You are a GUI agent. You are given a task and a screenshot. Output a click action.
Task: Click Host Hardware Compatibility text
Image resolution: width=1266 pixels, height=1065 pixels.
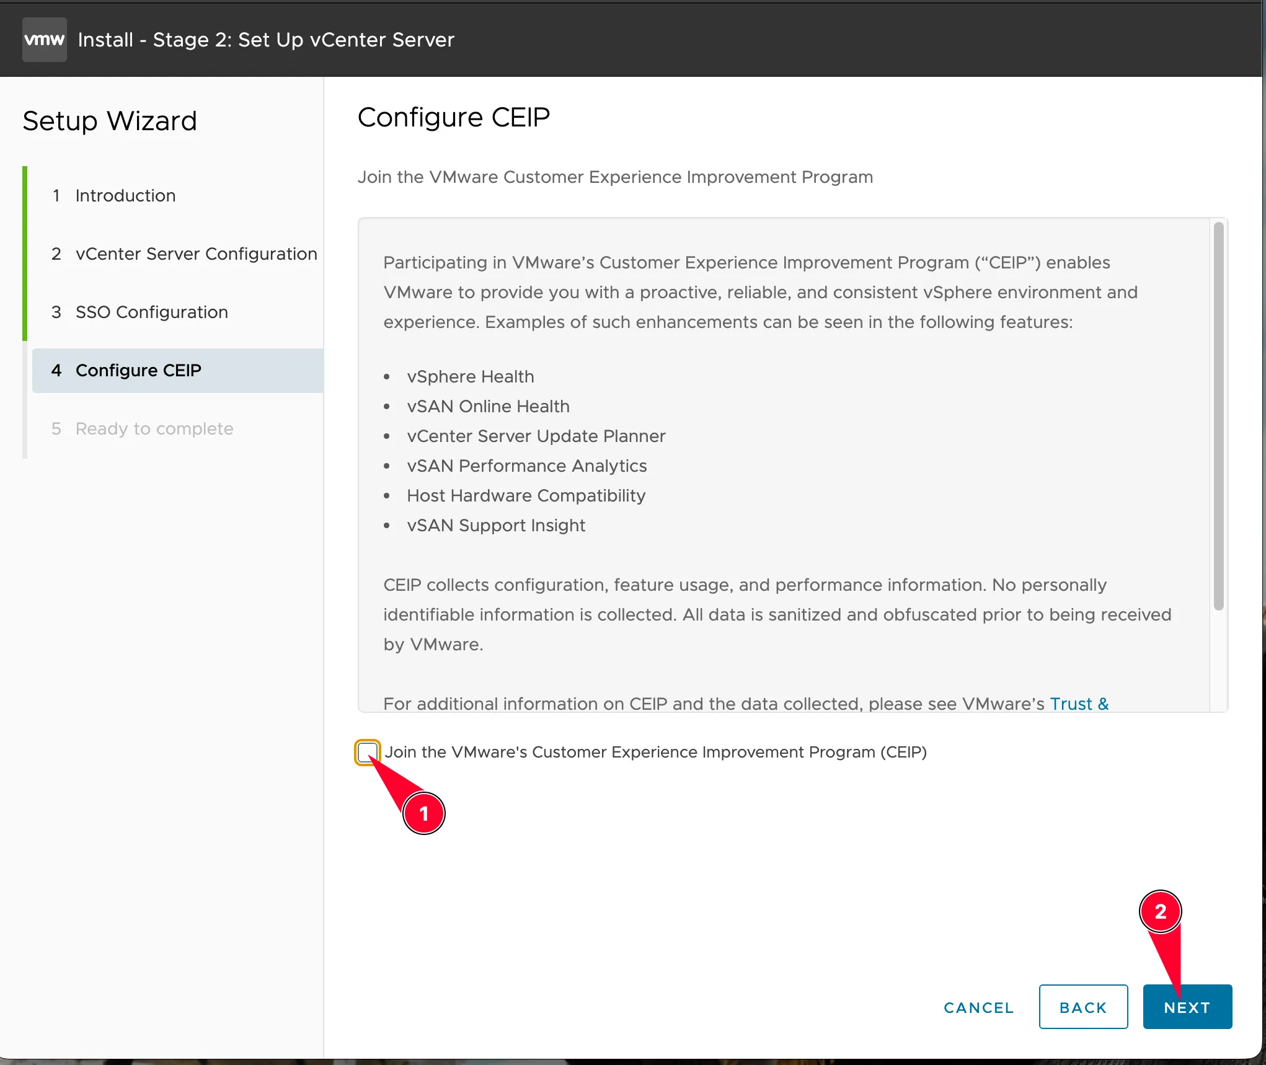pyautogui.click(x=526, y=495)
